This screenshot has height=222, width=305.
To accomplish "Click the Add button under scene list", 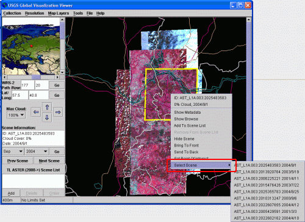I will pyautogui.click(x=11, y=193).
